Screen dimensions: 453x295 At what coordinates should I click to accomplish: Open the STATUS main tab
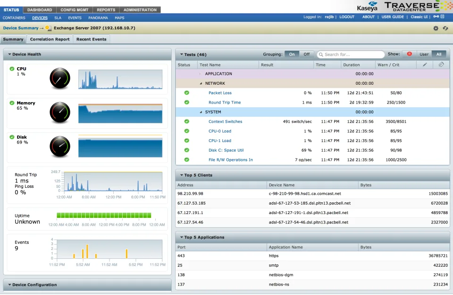click(11, 10)
